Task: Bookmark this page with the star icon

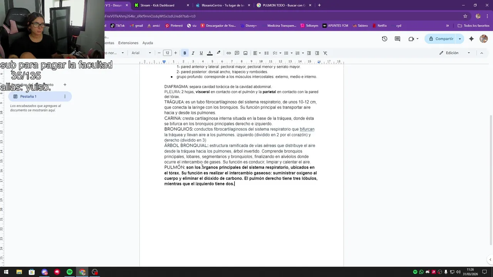Action: [465, 16]
